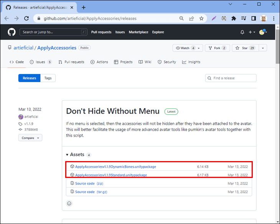Expand the Compare dropdown

[x=30, y=138]
